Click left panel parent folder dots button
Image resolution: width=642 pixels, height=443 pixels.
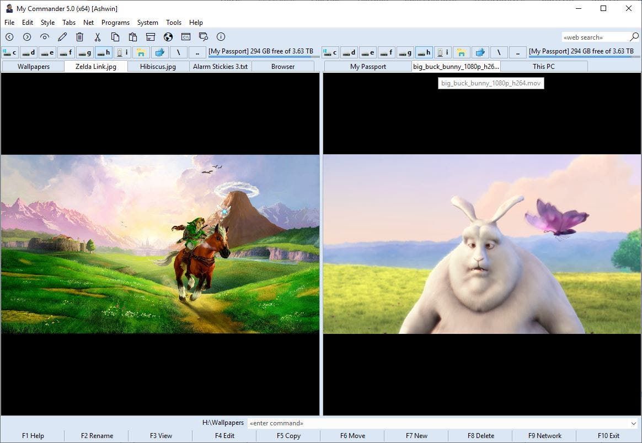[x=197, y=52]
